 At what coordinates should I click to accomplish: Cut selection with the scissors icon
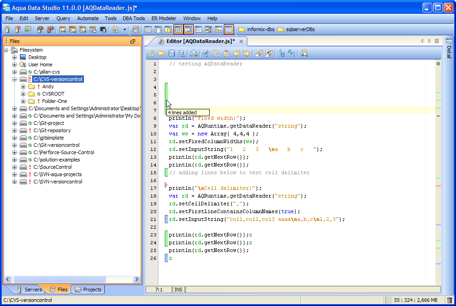pyautogui.click(x=206, y=53)
